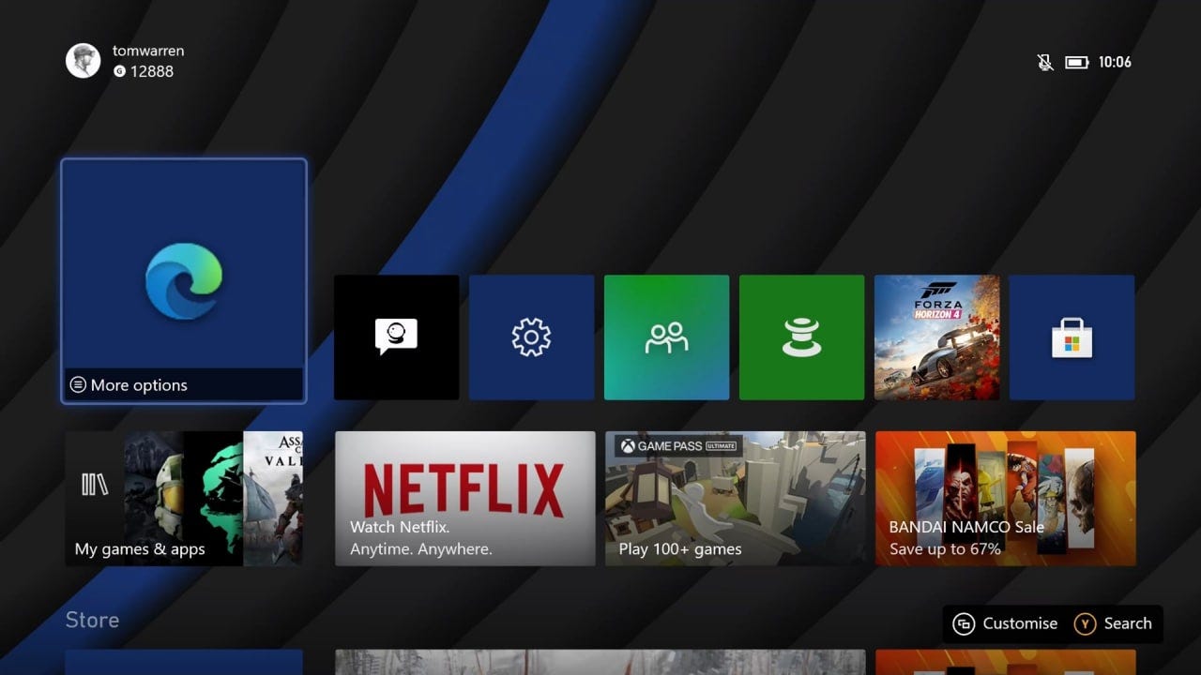Open the Xbox Assist chat tile
The width and height of the screenshot is (1201, 675).
(x=397, y=337)
